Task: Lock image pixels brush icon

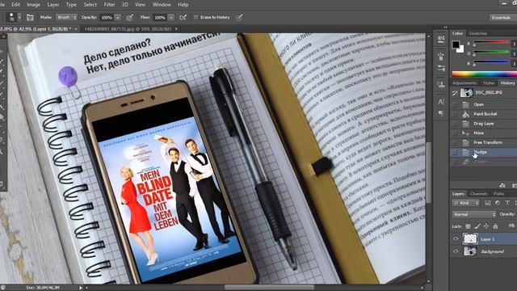Action: [477, 226]
